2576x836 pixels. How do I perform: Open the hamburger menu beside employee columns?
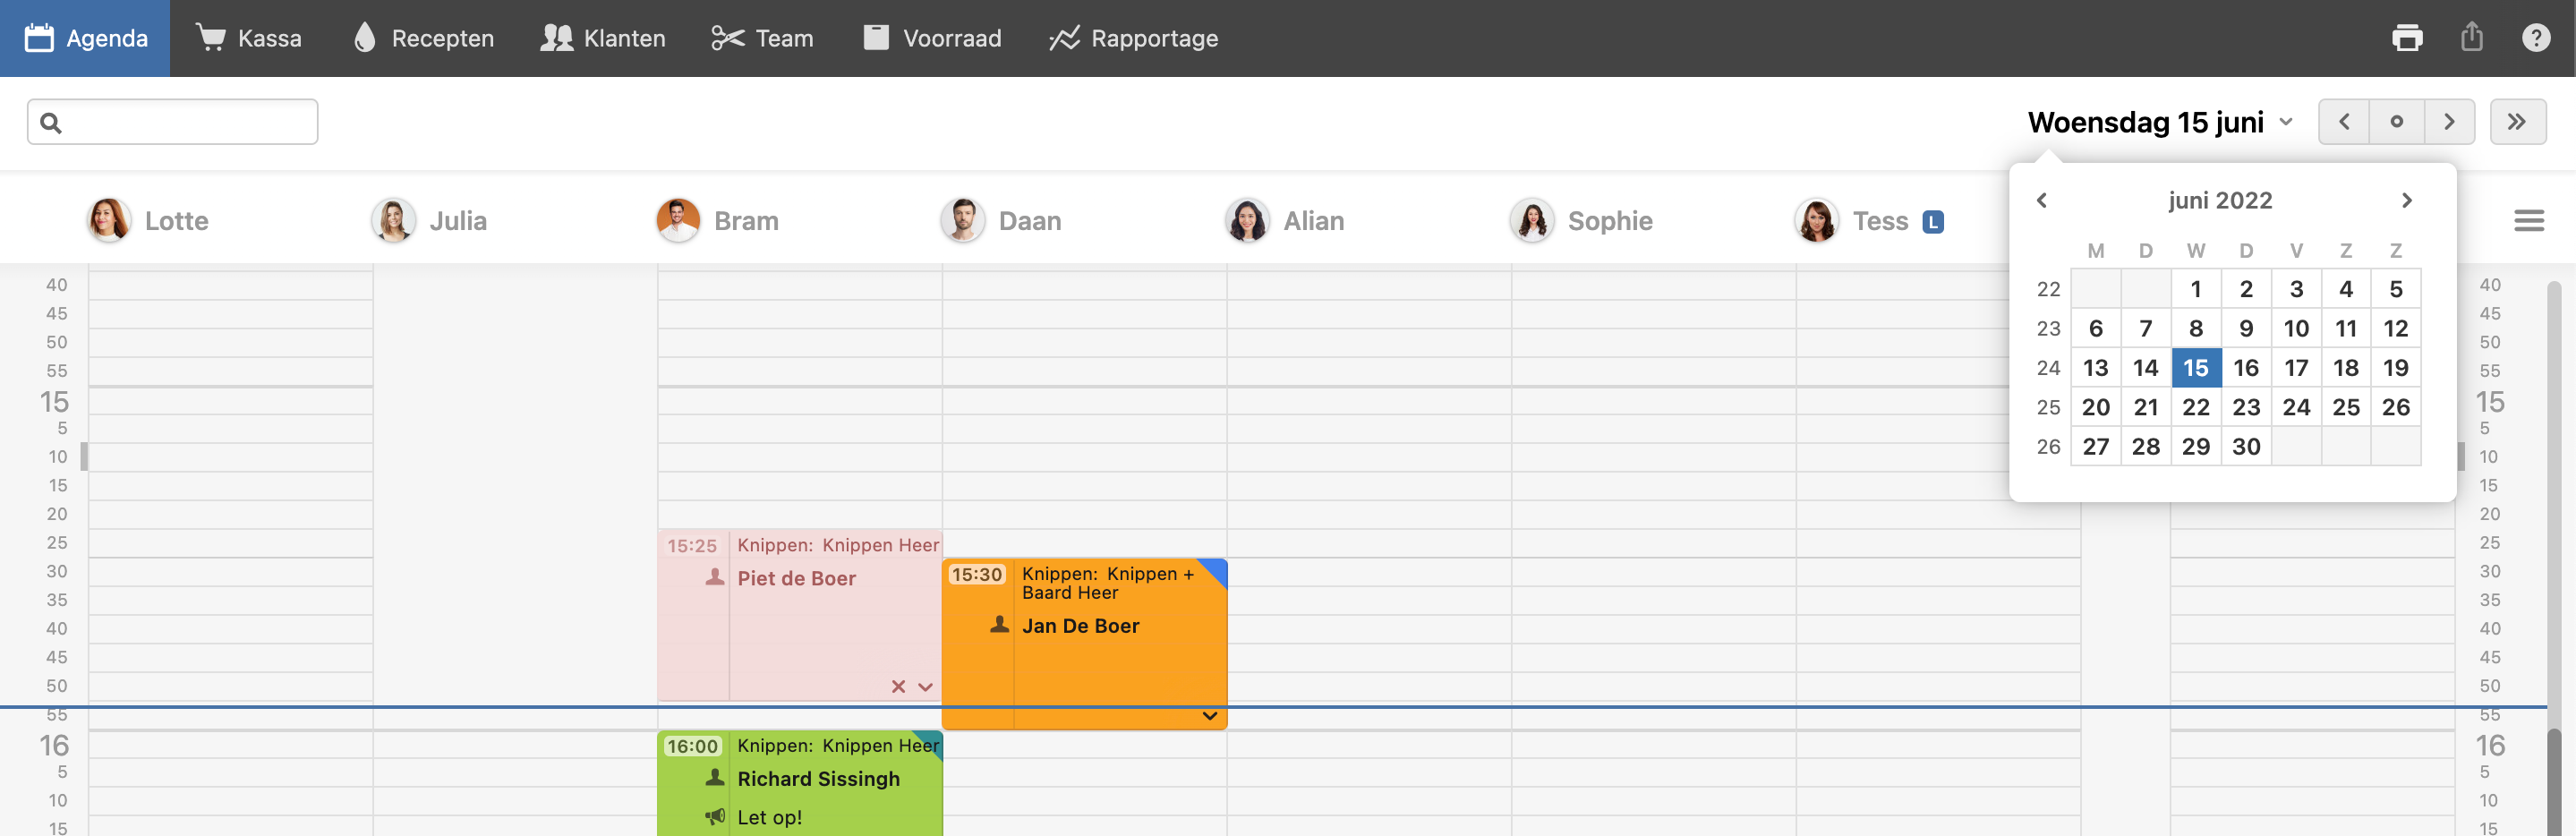pyautogui.click(x=2528, y=221)
